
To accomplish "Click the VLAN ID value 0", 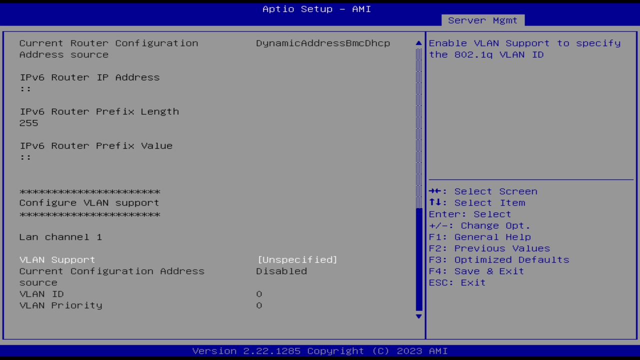I will pyautogui.click(x=259, y=294).
